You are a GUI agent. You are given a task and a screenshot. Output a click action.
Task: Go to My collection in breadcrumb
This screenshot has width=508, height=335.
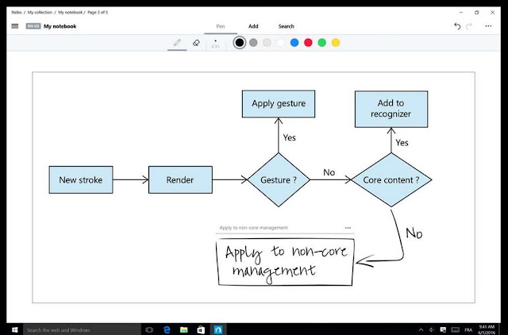pyautogui.click(x=40, y=13)
